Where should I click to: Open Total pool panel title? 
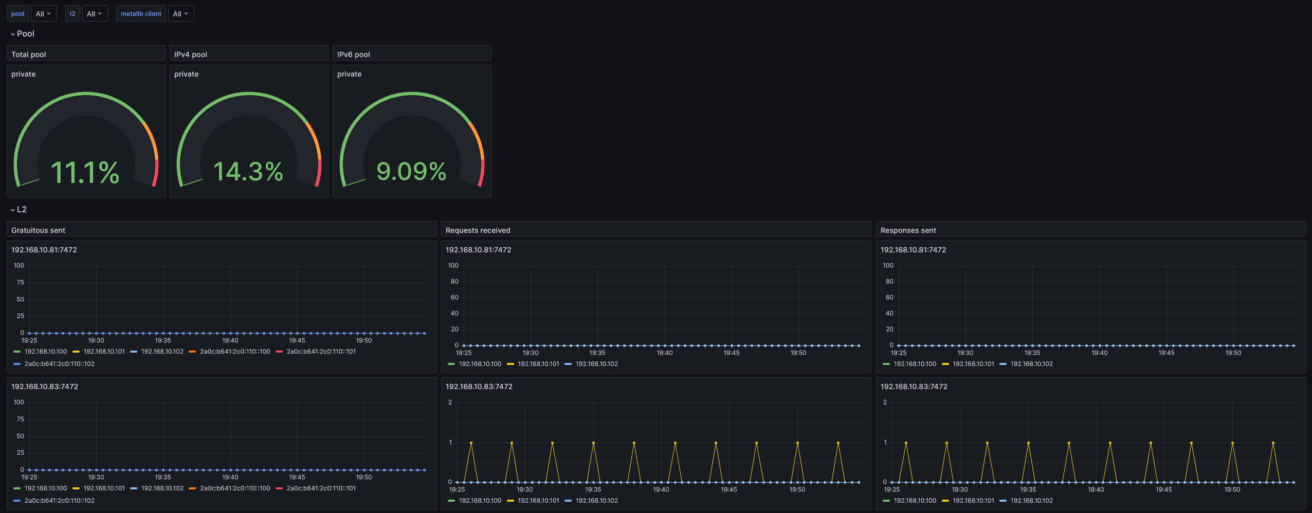pos(29,54)
